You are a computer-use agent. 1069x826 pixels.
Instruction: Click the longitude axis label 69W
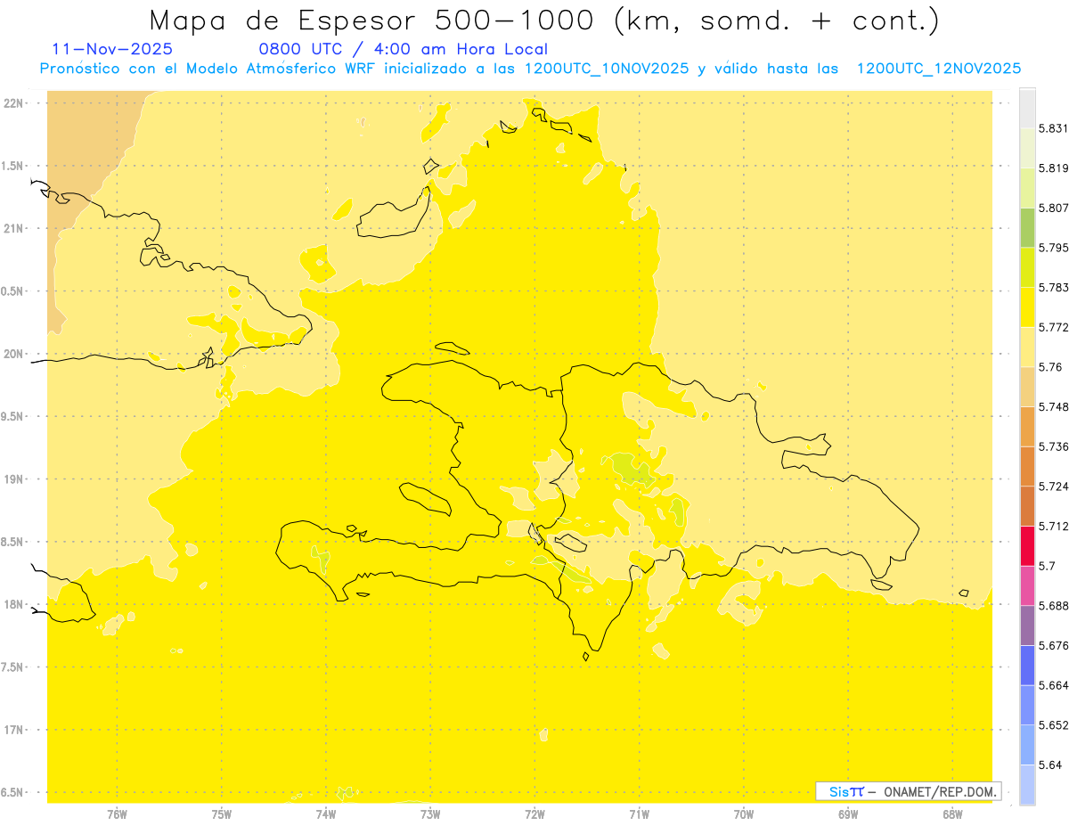pyautogui.click(x=848, y=814)
